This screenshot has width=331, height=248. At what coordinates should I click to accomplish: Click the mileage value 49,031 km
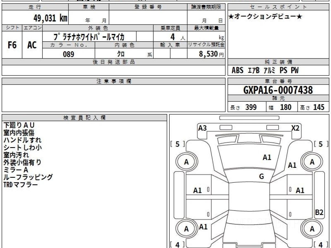pyautogui.click(x=50, y=18)
